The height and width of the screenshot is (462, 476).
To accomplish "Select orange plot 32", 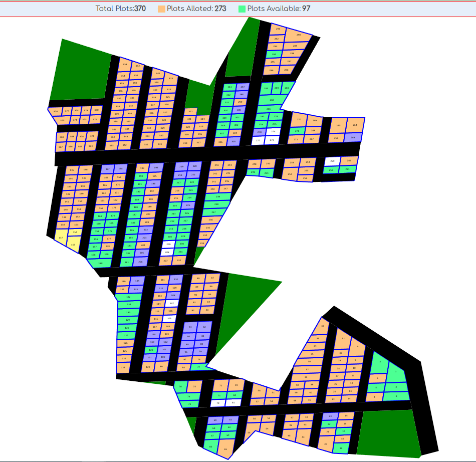I will (x=322, y=327).
